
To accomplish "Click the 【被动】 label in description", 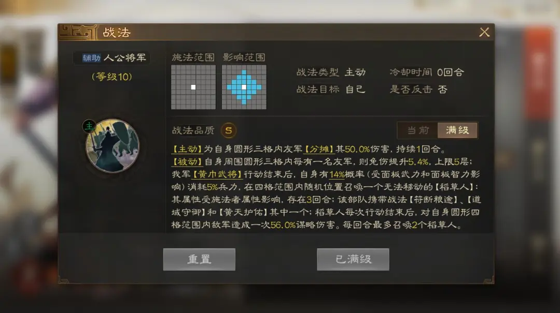I will pos(188,161).
